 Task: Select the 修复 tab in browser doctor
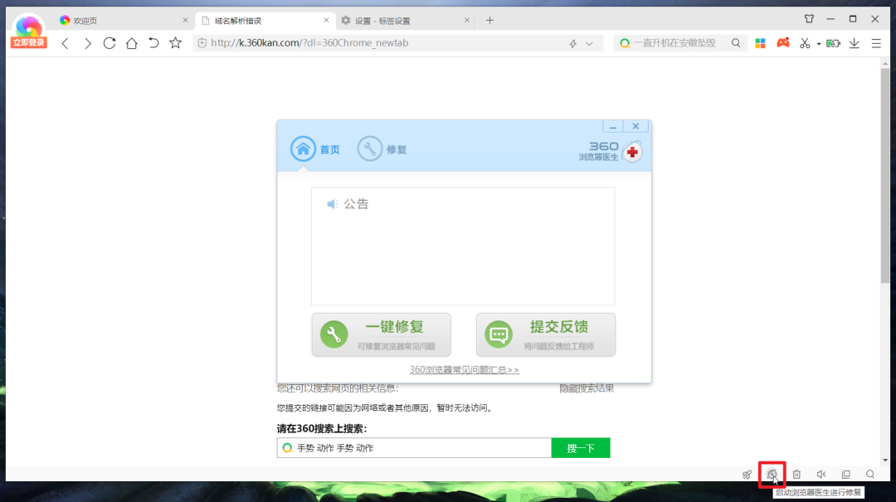(382, 149)
